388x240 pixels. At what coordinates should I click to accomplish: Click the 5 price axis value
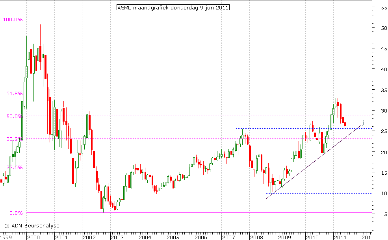[386, 214]
